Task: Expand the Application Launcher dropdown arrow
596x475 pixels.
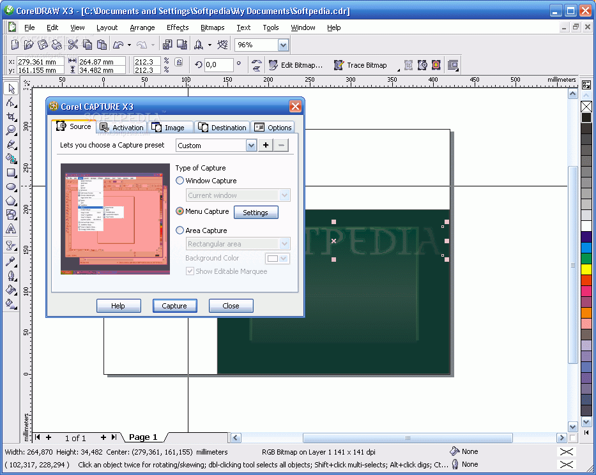Action: coord(210,45)
